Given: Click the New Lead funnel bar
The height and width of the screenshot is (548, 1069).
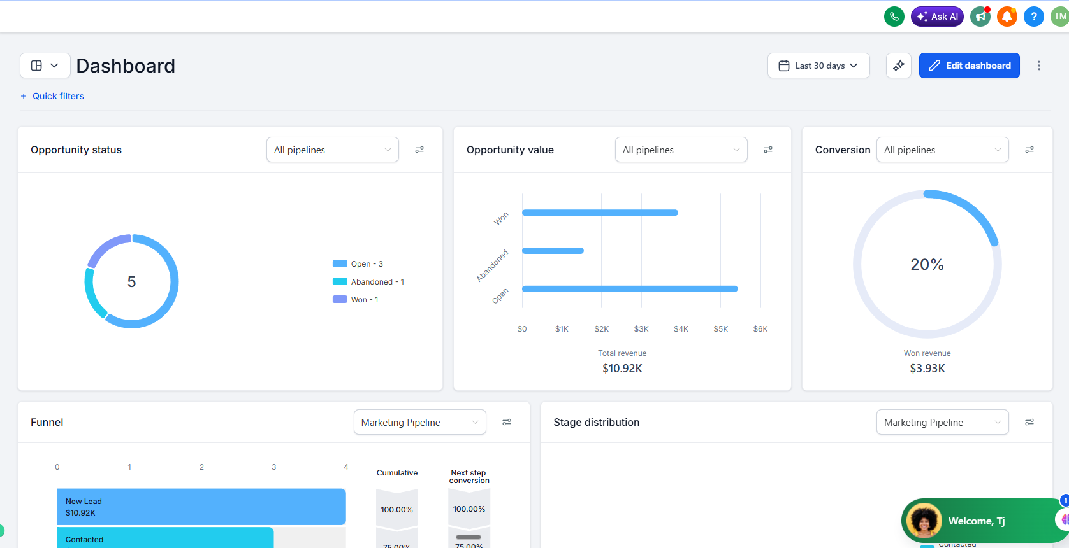Looking at the screenshot, I should click(201, 507).
